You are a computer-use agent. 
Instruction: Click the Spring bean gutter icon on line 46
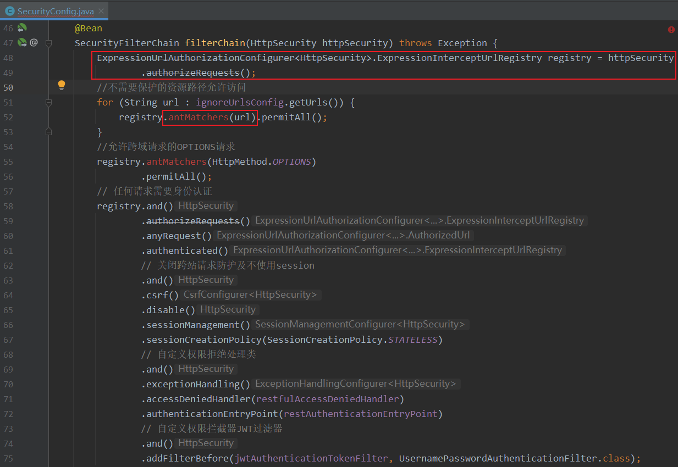click(22, 28)
